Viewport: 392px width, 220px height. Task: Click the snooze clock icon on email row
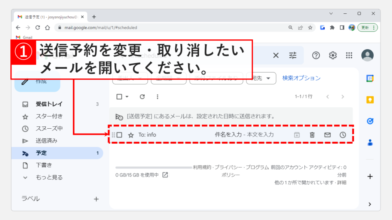[343, 135]
